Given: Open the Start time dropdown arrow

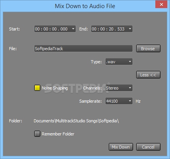Looking at the screenshot, I should pyautogui.click(x=73, y=29).
